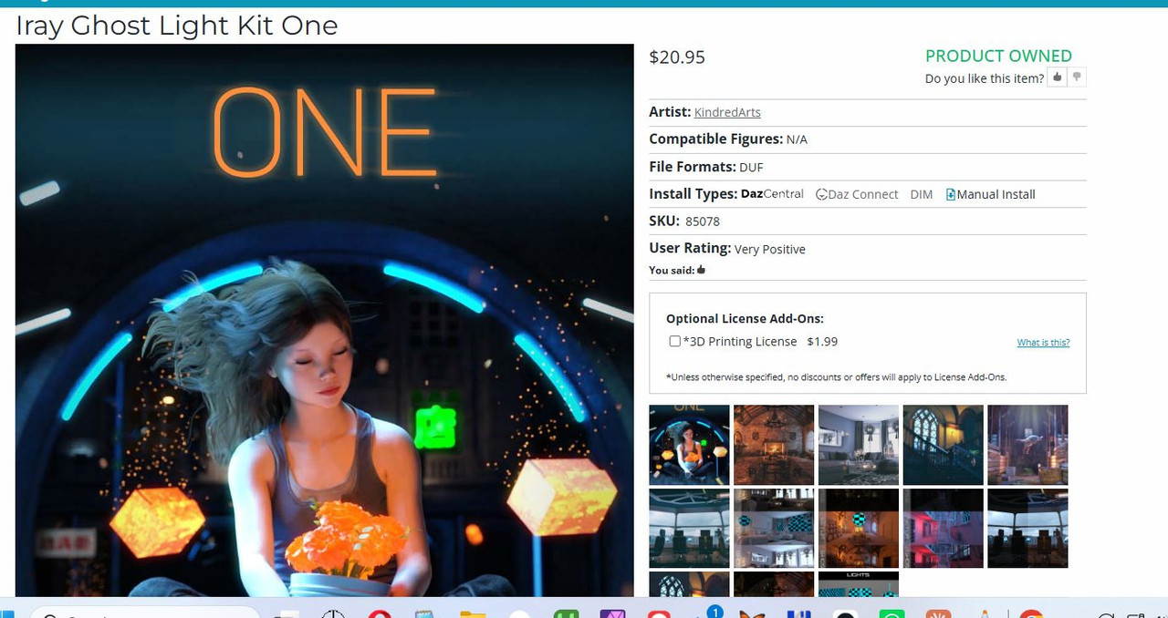Enable the 3D Printing License checkbox
The height and width of the screenshot is (618, 1168).
(x=674, y=341)
